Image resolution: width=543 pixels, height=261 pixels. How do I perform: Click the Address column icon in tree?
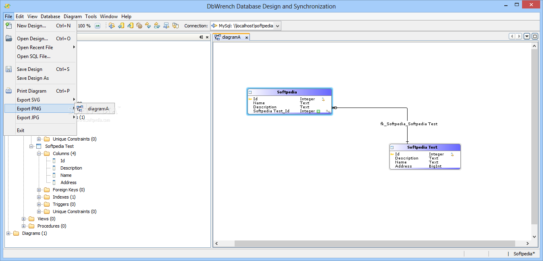(x=54, y=182)
